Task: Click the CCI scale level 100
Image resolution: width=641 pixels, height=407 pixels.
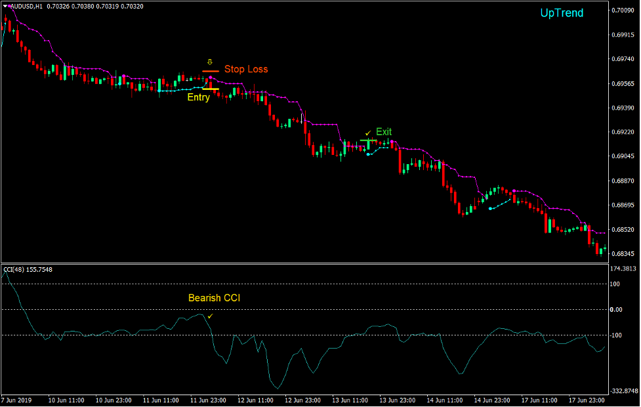Action: tap(615, 284)
